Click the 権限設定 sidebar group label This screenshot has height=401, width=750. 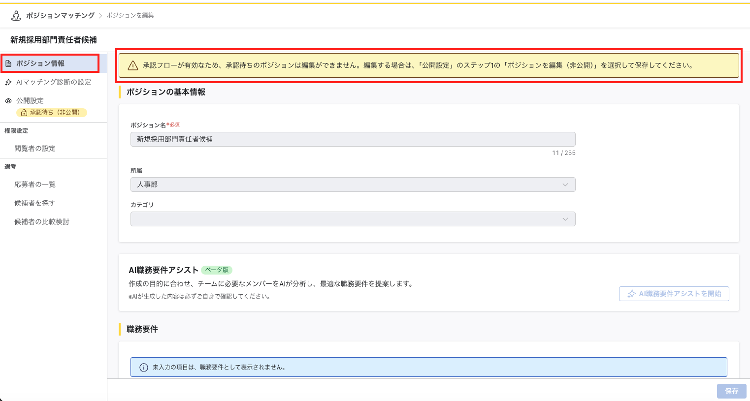pos(16,131)
